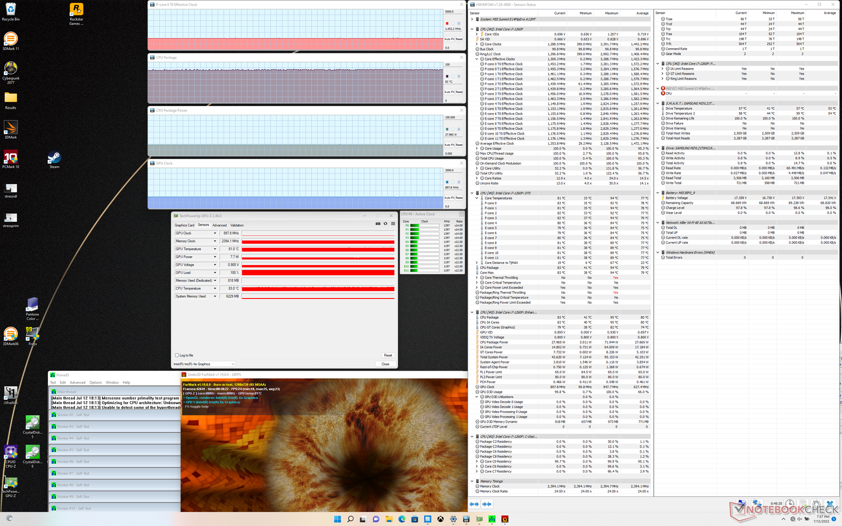Edit maximum value 3000.0 in GPU Clock graph
This screenshot has height=526, width=842.
coord(454,171)
